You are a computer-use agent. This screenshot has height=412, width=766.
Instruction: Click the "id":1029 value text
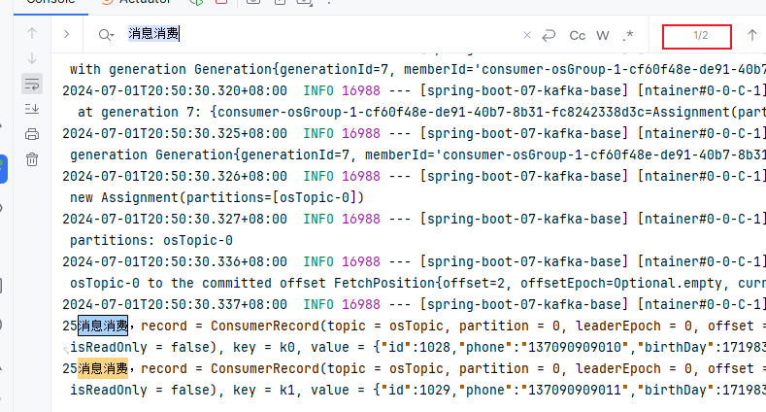click(x=416, y=390)
